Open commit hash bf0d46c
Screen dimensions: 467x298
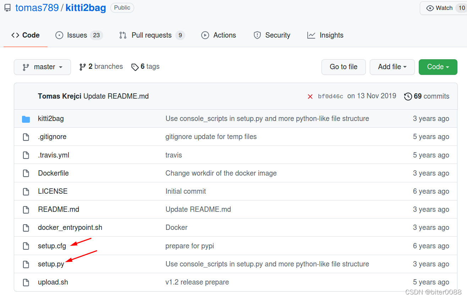pyautogui.click(x=331, y=96)
